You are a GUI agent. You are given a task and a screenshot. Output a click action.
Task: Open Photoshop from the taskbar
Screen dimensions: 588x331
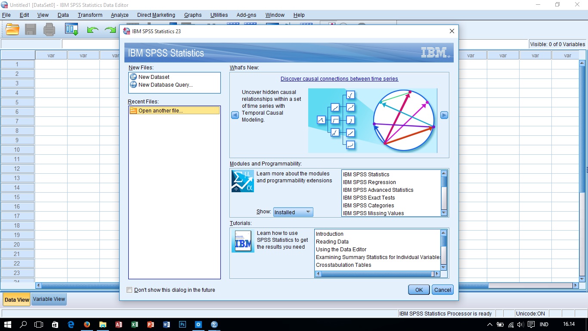[x=183, y=325]
